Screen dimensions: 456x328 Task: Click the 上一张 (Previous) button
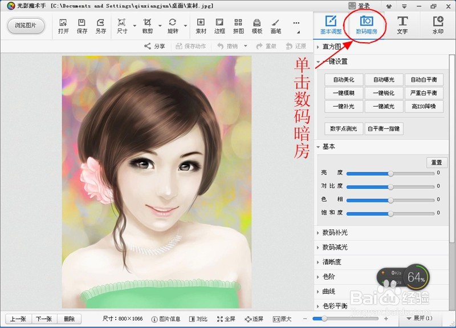coord(19,319)
